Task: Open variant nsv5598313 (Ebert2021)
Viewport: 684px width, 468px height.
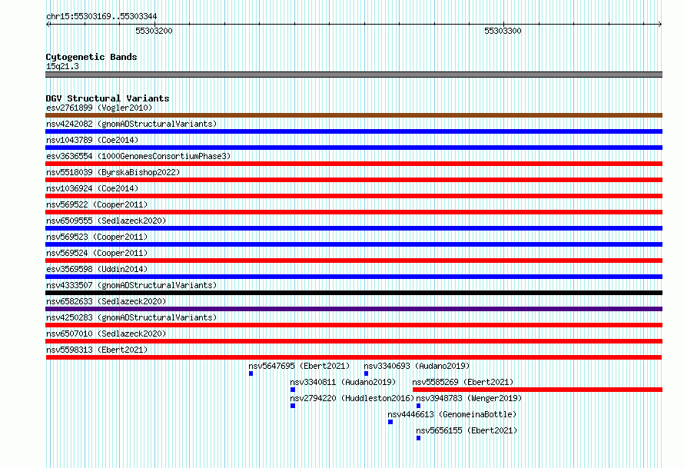Action: [97, 350]
